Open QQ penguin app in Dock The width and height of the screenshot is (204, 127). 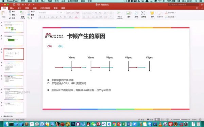(x=88, y=124)
